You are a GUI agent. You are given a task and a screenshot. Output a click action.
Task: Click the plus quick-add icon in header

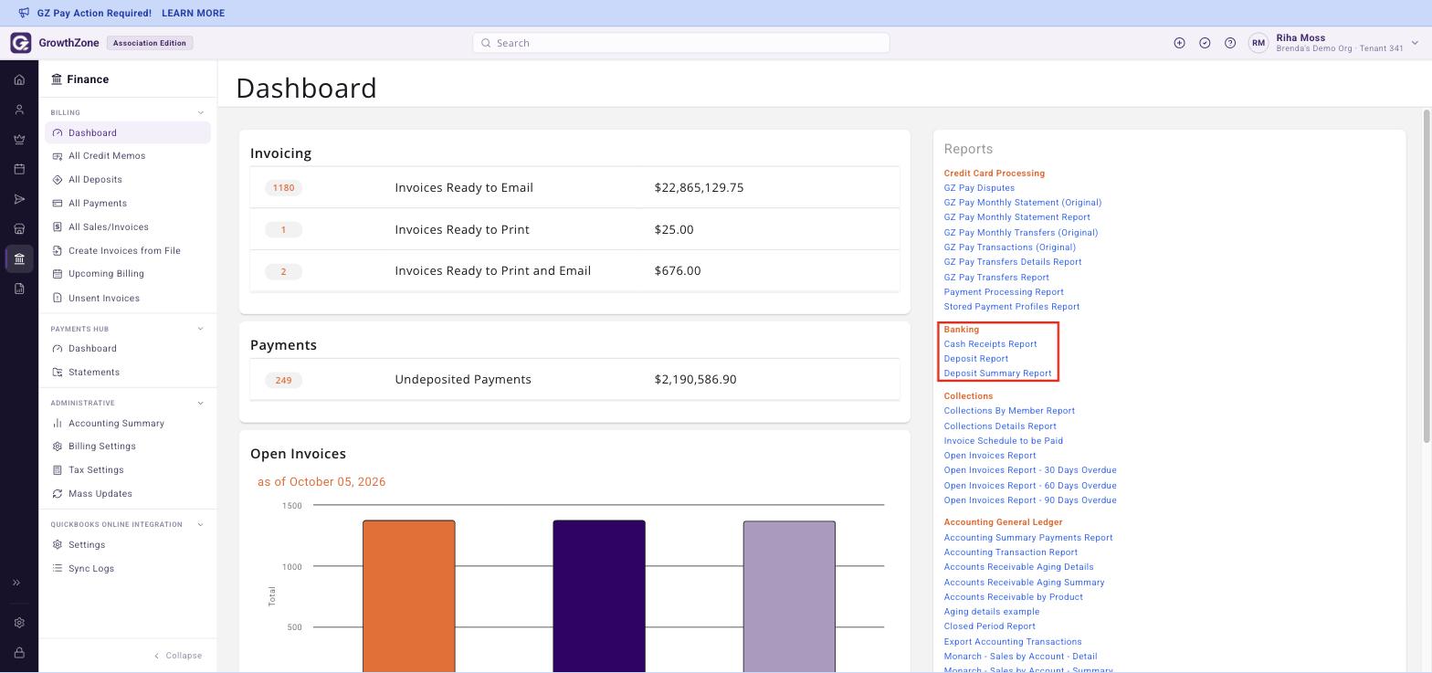[1179, 43]
